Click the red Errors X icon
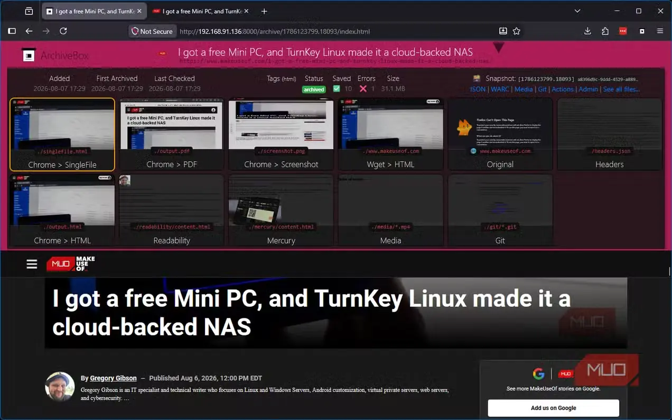The width and height of the screenshot is (672, 420). pyautogui.click(x=363, y=89)
